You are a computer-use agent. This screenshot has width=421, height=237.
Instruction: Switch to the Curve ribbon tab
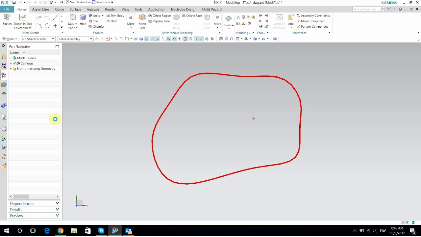coord(60,9)
